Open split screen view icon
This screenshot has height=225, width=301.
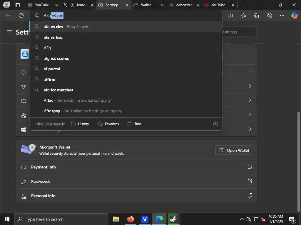[230, 16]
